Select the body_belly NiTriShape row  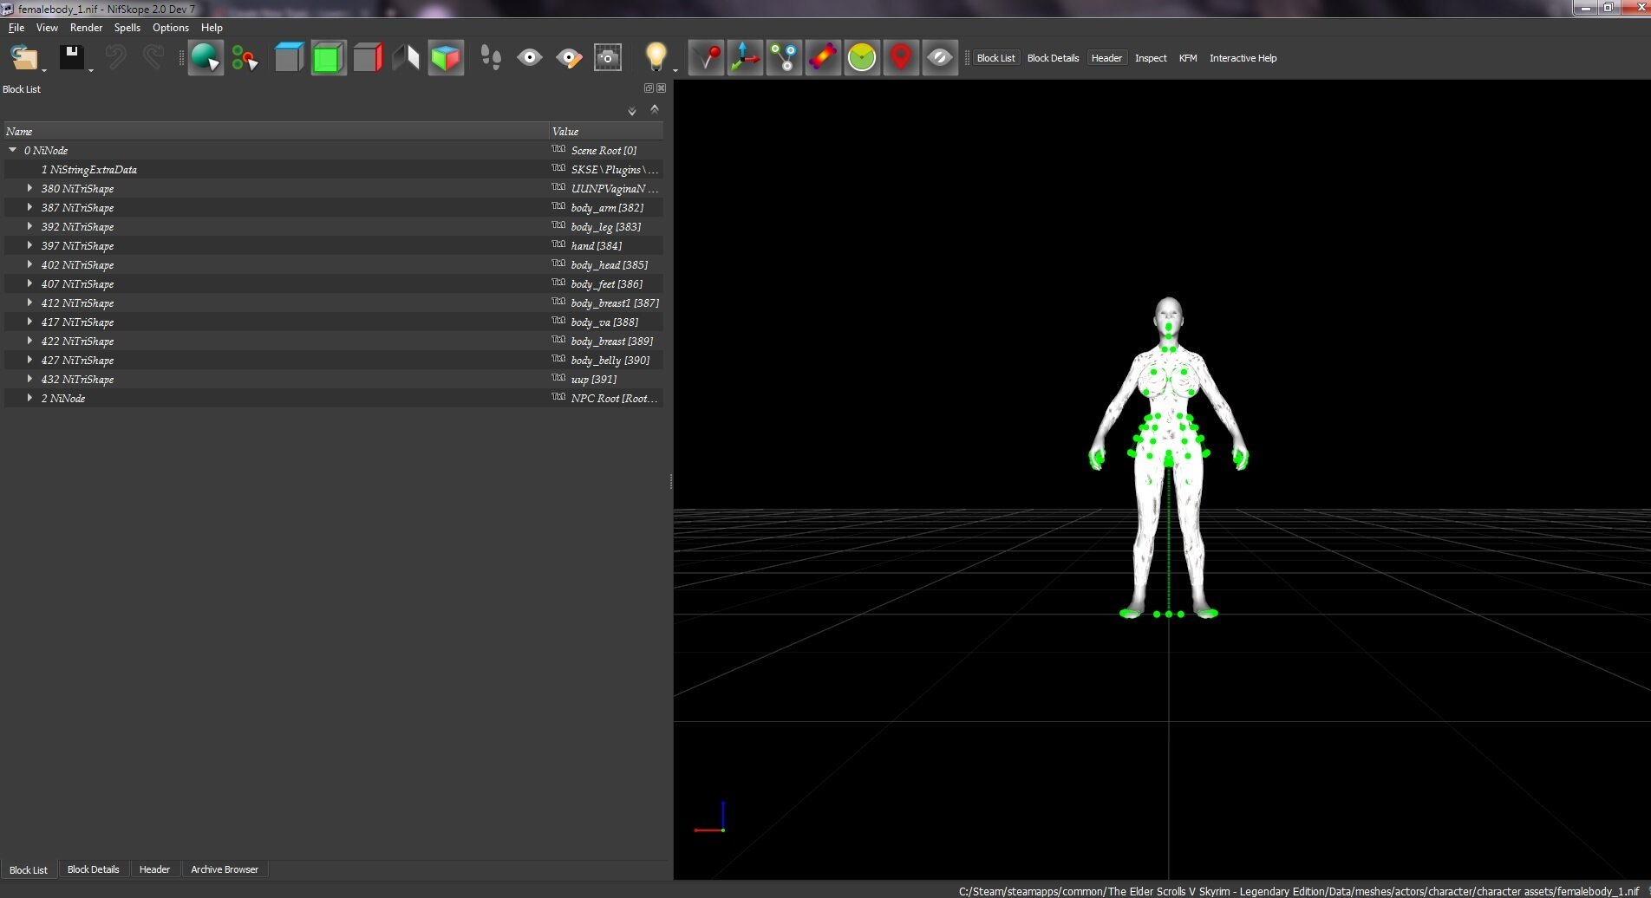click(x=334, y=360)
